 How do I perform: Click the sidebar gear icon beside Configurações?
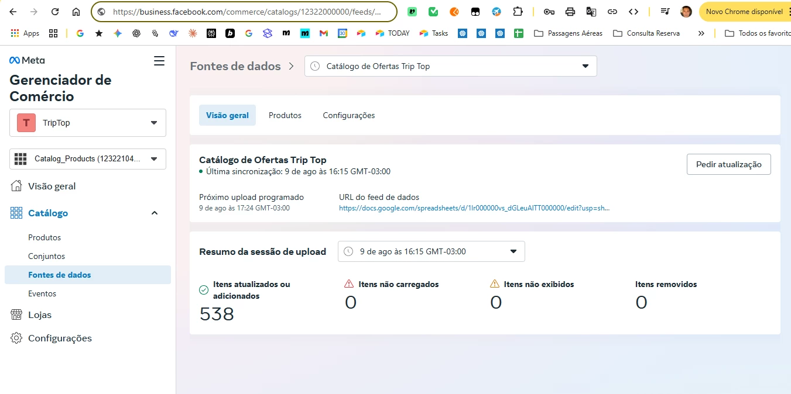[16, 338]
